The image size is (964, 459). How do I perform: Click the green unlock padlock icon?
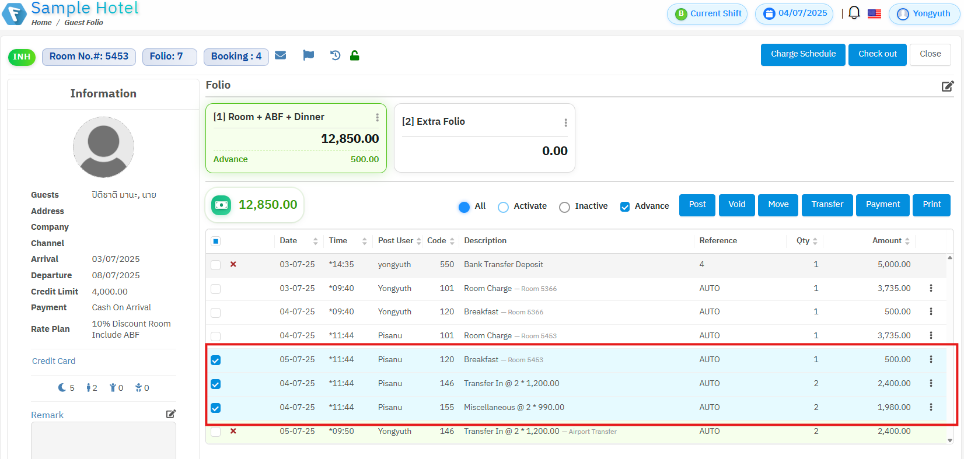pyautogui.click(x=354, y=55)
